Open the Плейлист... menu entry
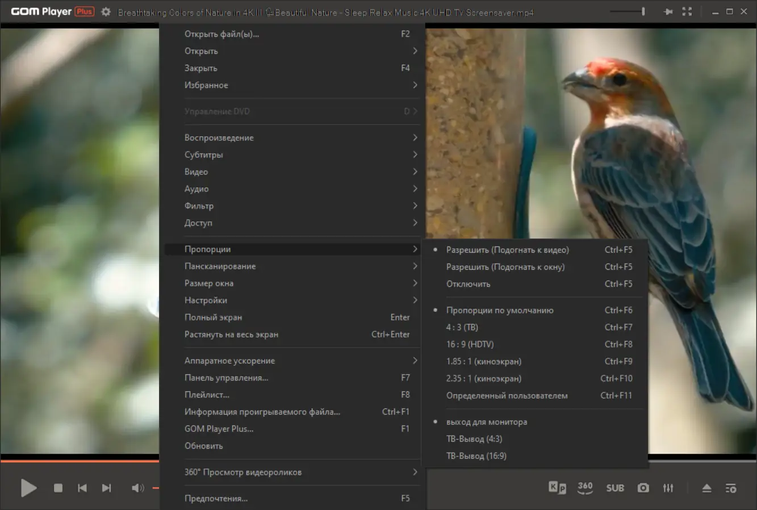This screenshot has height=510, width=757. click(x=207, y=395)
